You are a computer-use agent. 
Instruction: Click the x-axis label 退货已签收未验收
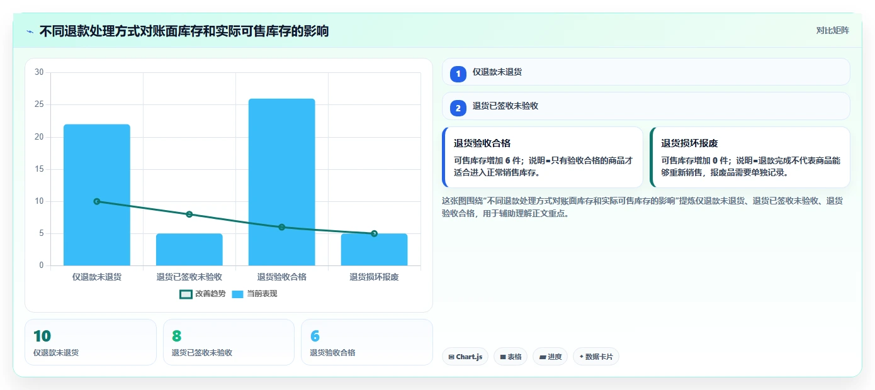coord(189,277)
